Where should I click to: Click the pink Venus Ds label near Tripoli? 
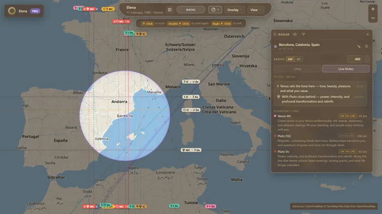point(211,206)
